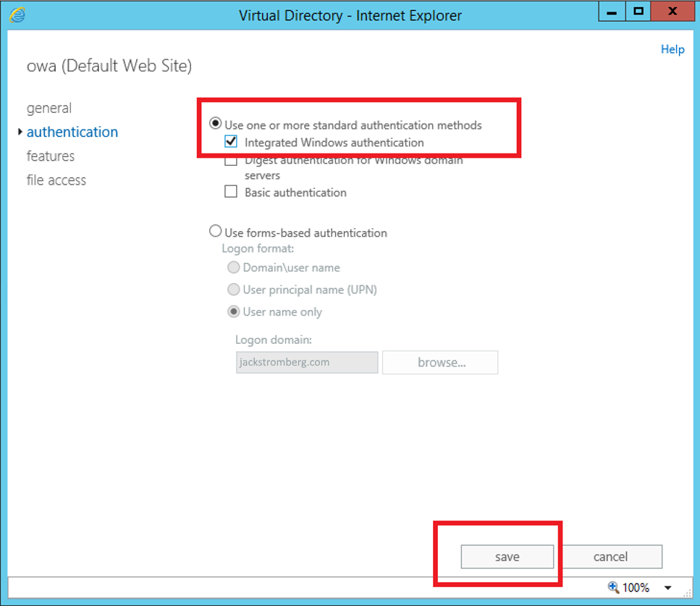Pick User principal name (UPN) option
Screen dimensions: 700x606
[234, 290]
